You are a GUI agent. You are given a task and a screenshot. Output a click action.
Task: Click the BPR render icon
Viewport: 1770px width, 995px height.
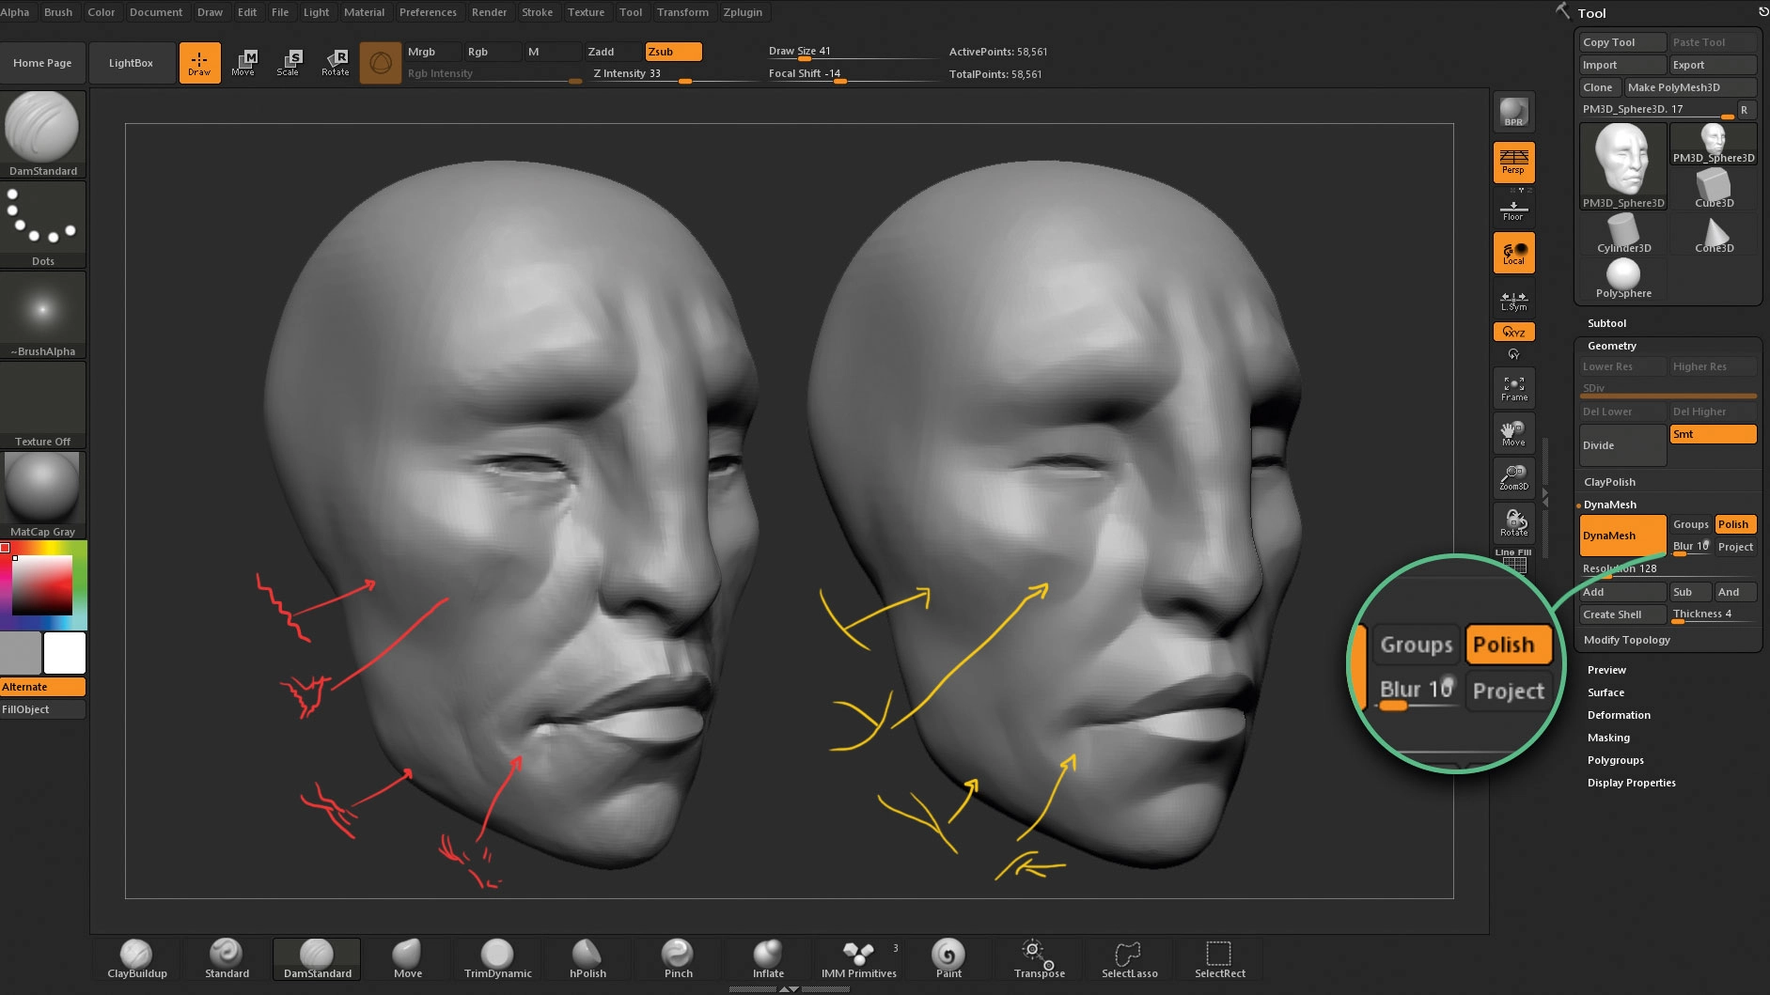click(x=1513, y=113)
